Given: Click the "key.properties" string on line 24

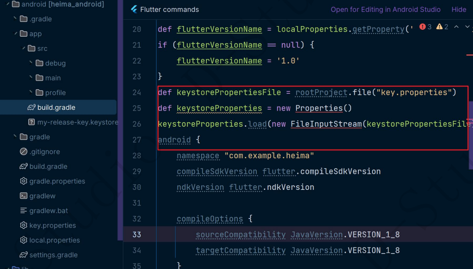Looking at the screenshot, I should 413,92.
